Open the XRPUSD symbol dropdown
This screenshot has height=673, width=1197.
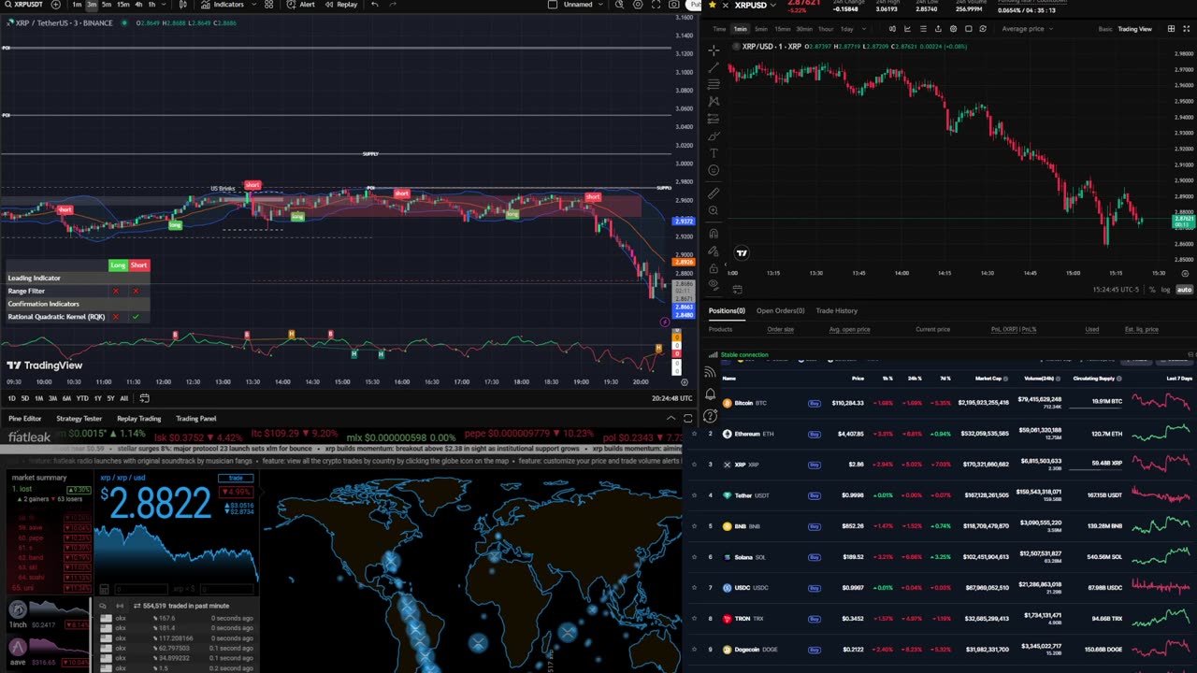(773, 5)
